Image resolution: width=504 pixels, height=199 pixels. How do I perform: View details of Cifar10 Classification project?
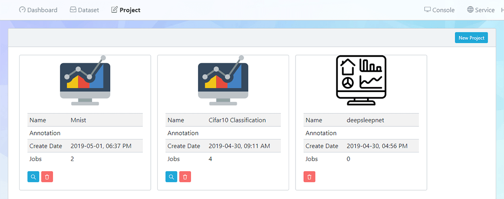tap(171, 177)
